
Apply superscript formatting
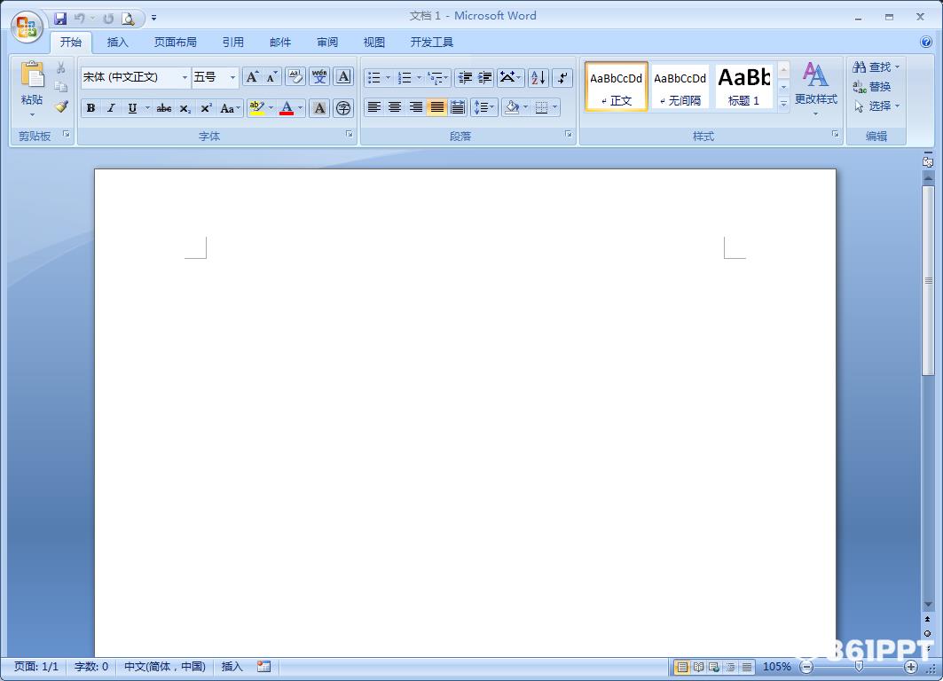point(206,108)
